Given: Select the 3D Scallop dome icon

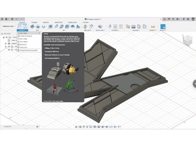Looking at the screenshot, I should [73, 26].
